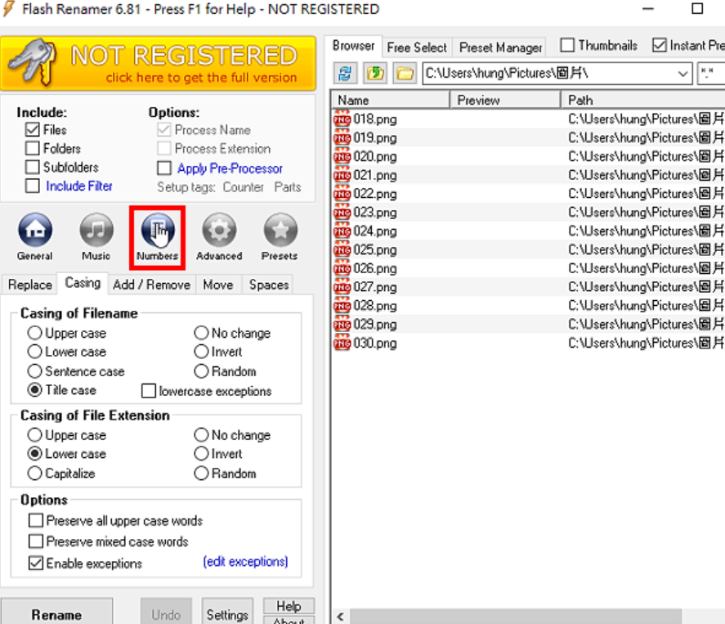Switch to the Add / Remove tab
This screenshot has width=725, height=624.
[152, 285]
